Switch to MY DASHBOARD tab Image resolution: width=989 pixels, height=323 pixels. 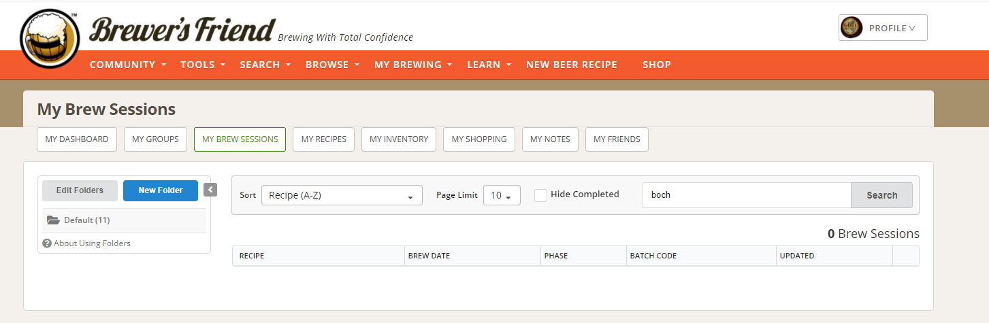pyautogui.click(x=77, y=139)
